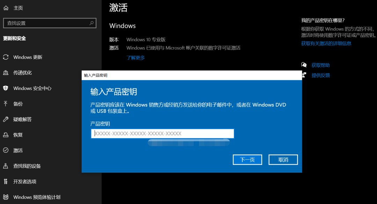The width and height of the screenshot is (377, 204).
Task: Click the Windows section heading
Action: [x=123, y=26]
